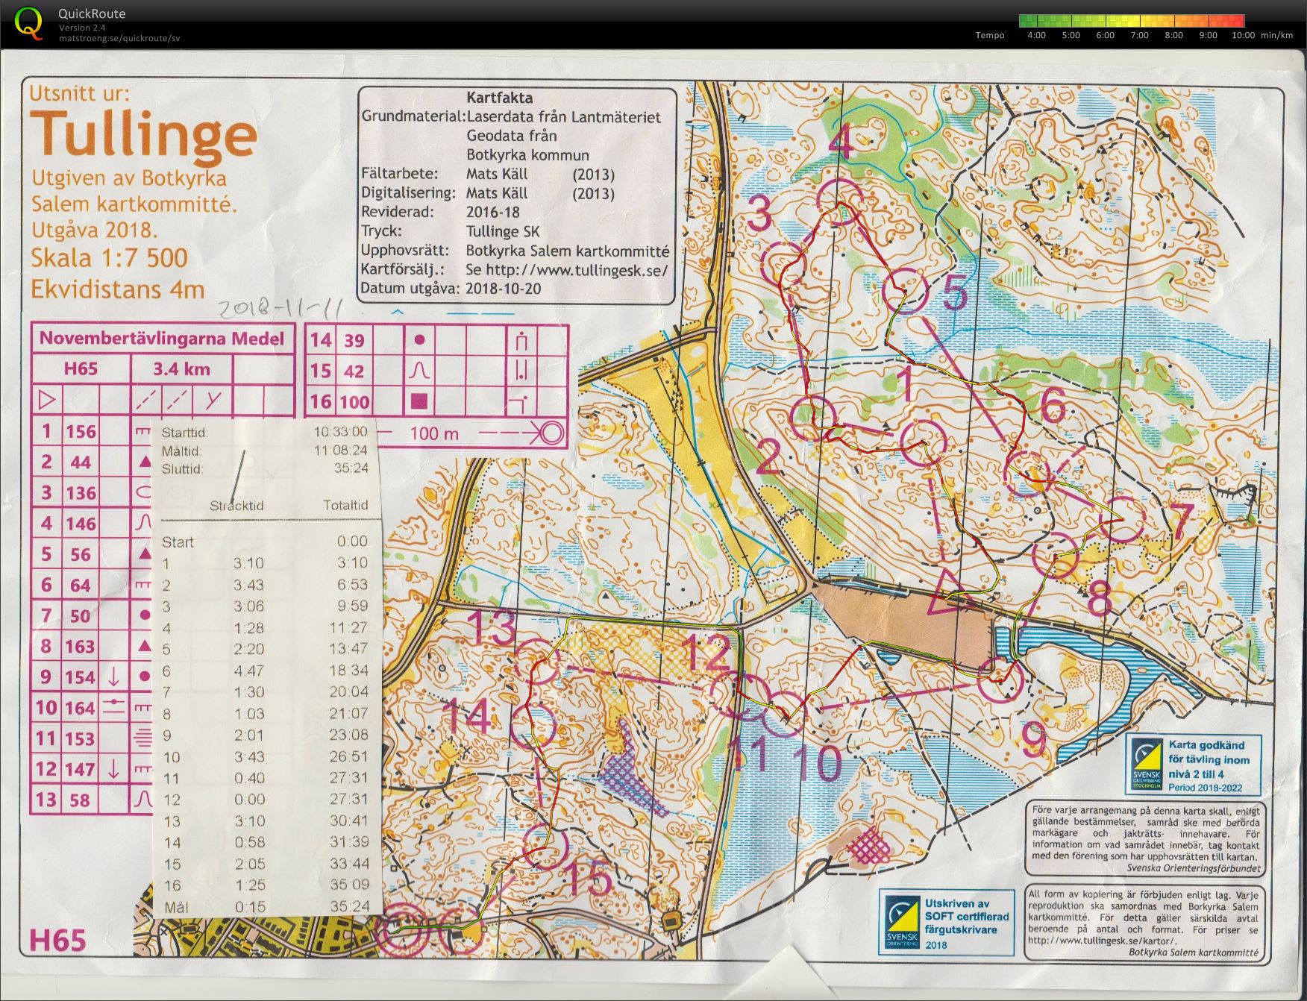This screenshot has height=1001, width=1307.
Task: Open the matstroeng.se/quickroute/sv link
Action: tap(119, 38)
